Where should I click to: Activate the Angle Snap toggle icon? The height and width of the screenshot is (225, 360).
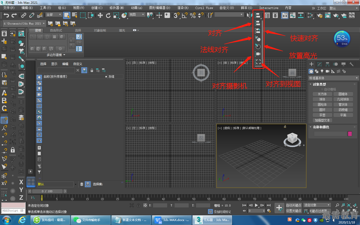(185, 15)
